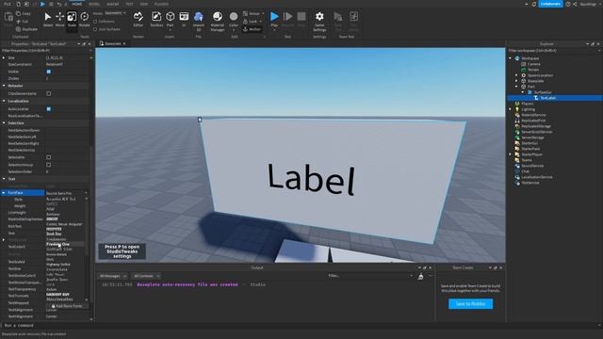The image size is (603, 339).
Task: Click the Save to Roblox button
Action: click(x=470, y=303)
